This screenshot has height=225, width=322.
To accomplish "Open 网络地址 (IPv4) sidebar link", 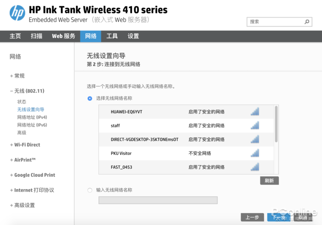I will pyautogui.click(x=32, y=117).
